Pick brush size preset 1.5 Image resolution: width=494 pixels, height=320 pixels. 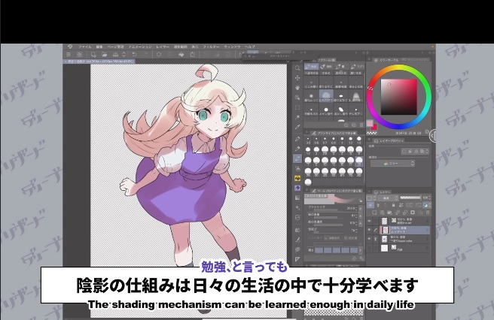359,140
